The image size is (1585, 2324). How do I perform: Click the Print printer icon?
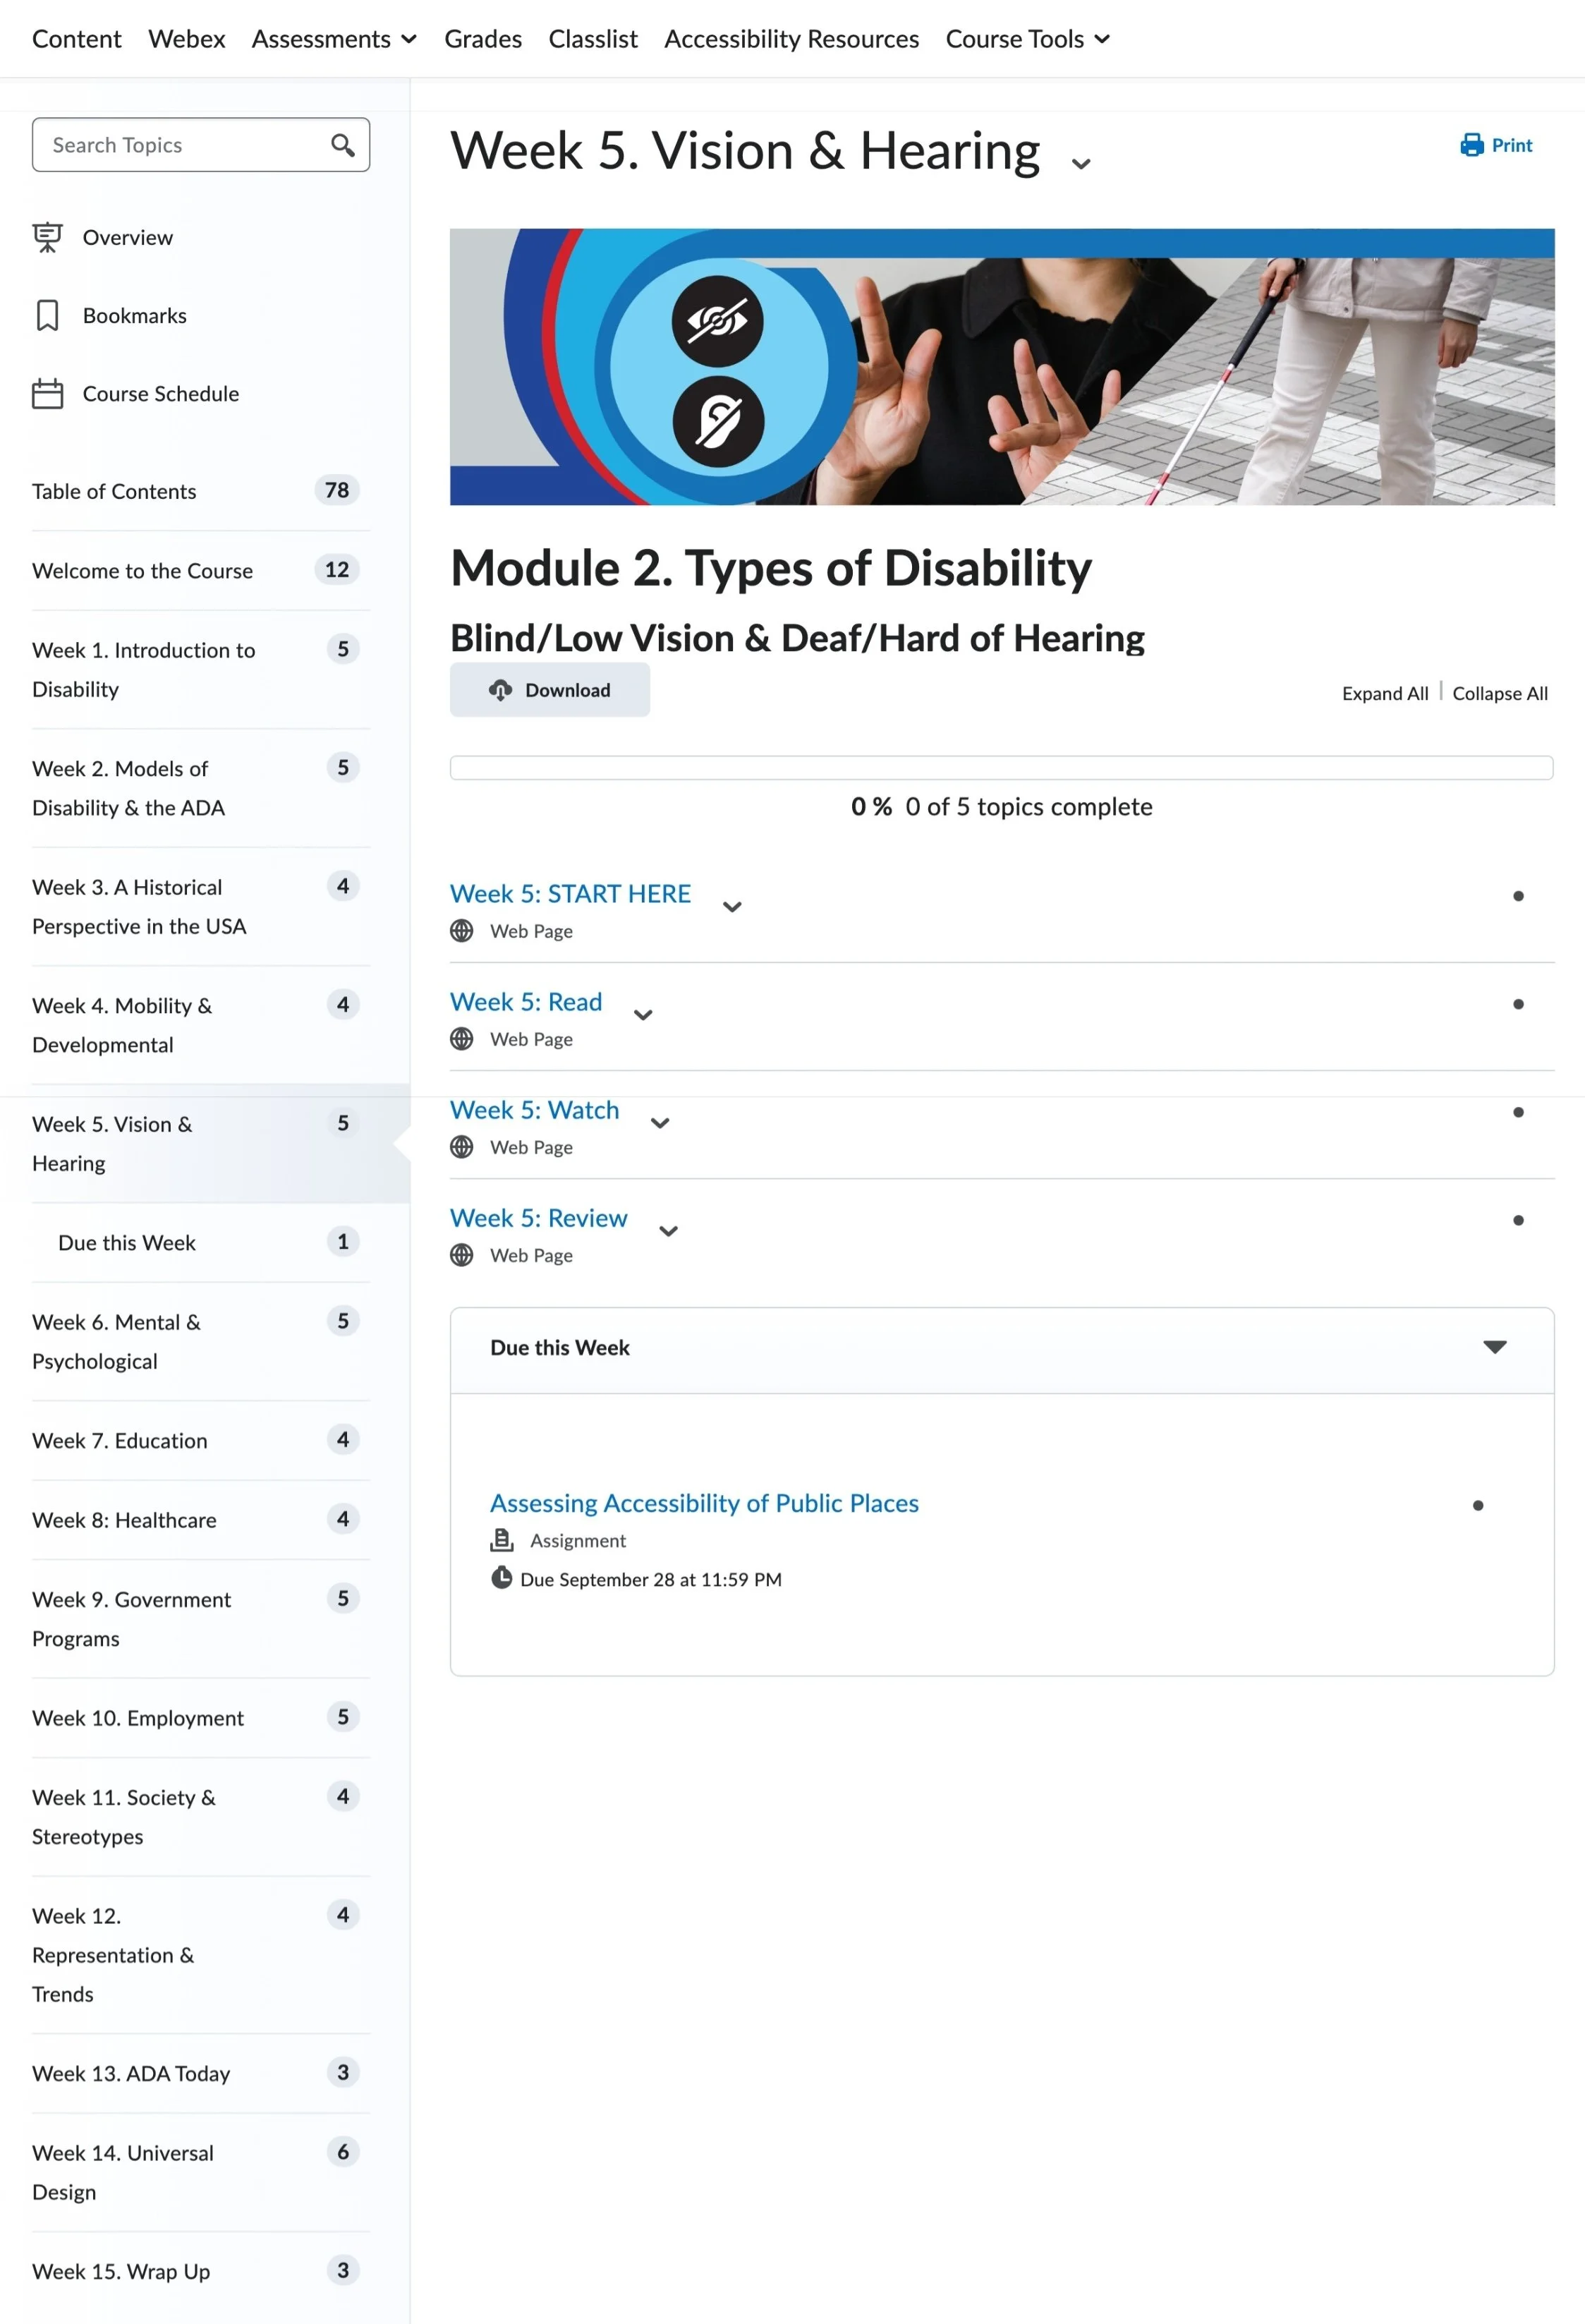tap(1471, 145)
